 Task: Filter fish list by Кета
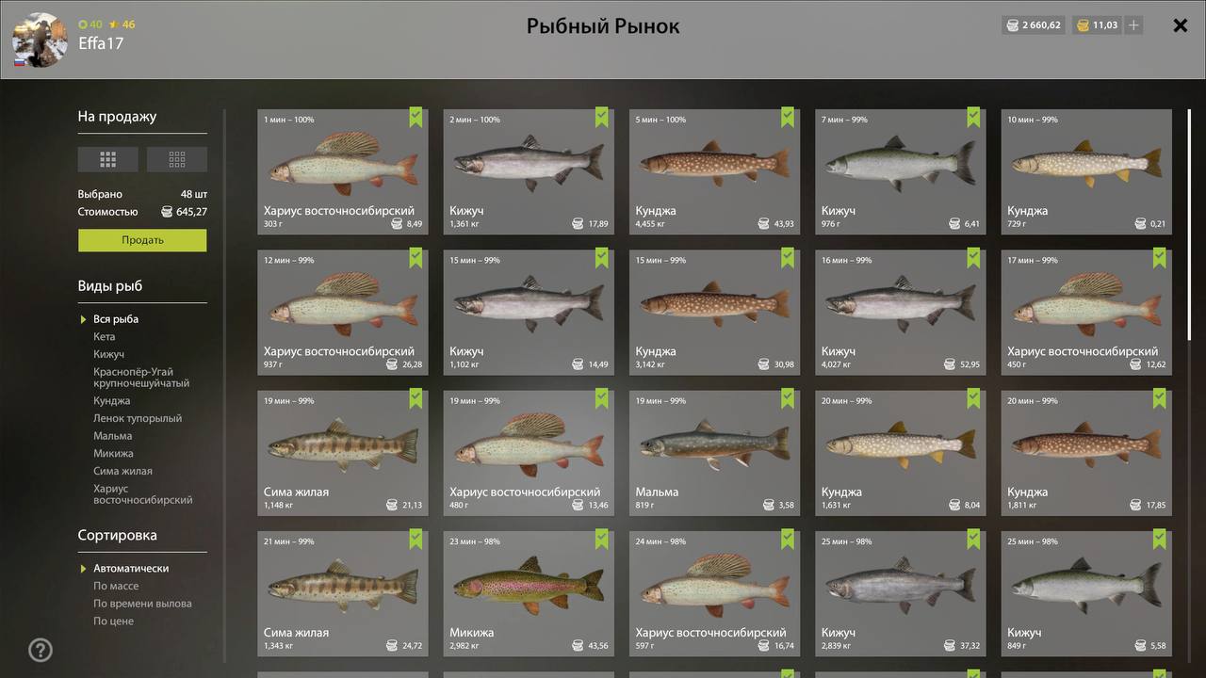(105, 336)
